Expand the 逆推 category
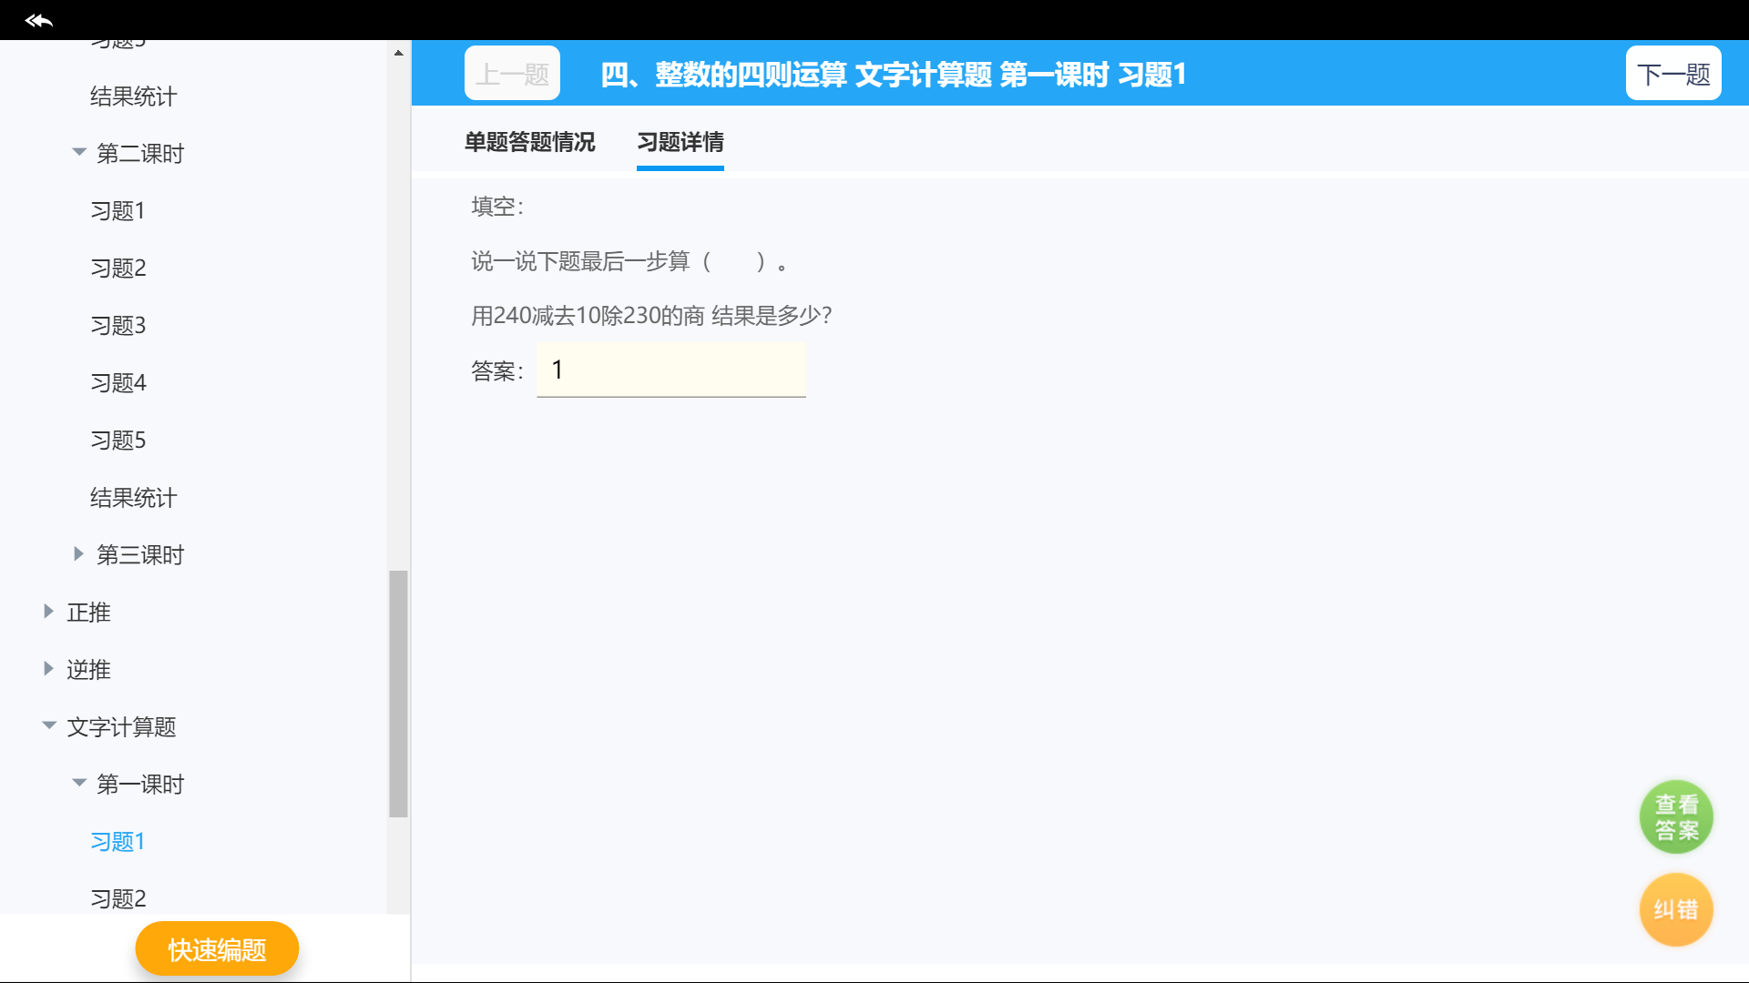 48,669
